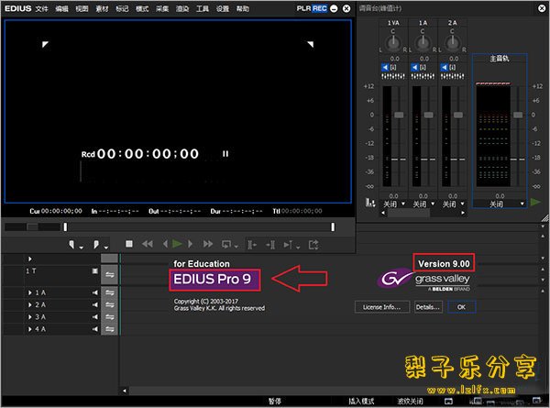Click the 主音轨 master fader handle
The width and height of the screenshot is (550, 408).
pos(518,116)
